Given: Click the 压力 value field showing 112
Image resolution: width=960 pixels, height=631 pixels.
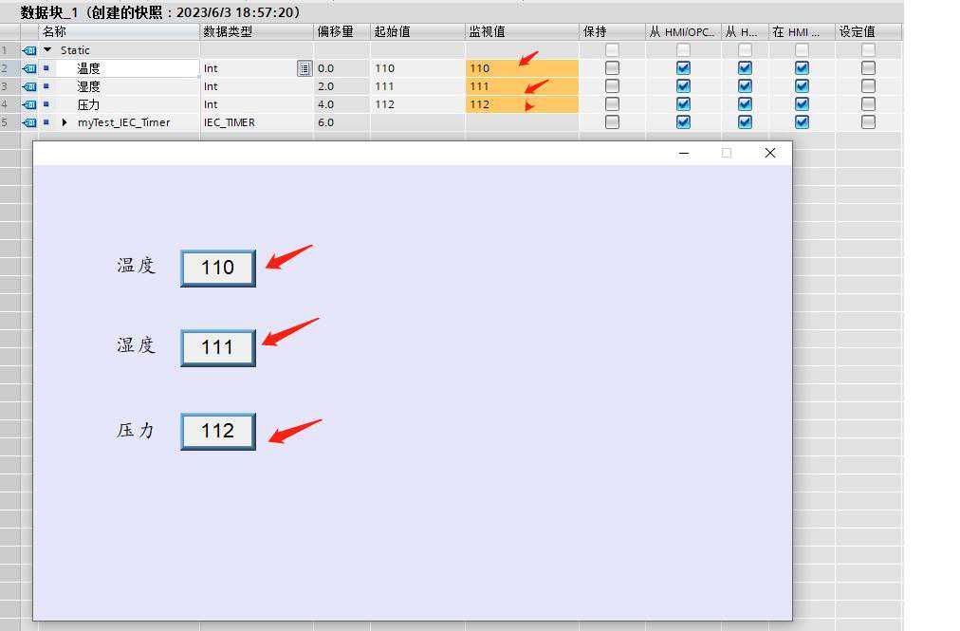Looking at the screenshot, I should [217, 432].
